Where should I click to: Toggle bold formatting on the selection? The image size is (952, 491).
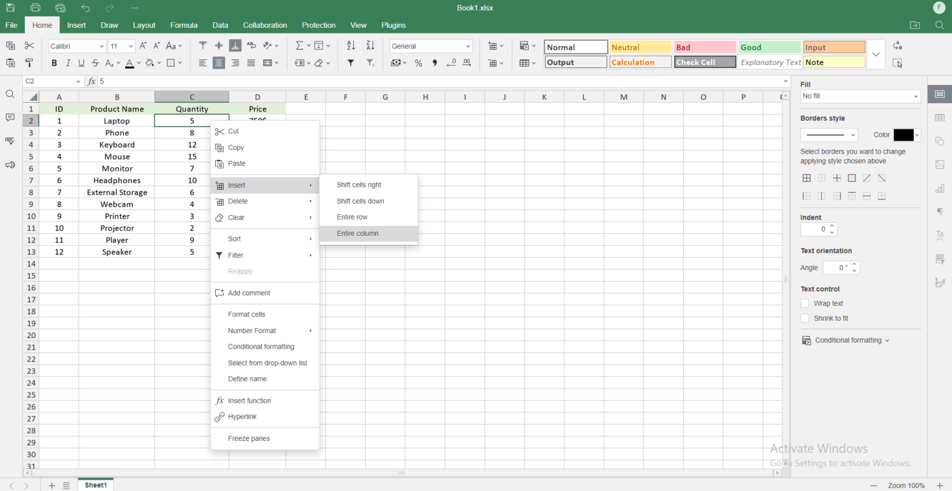click(54, 63)
